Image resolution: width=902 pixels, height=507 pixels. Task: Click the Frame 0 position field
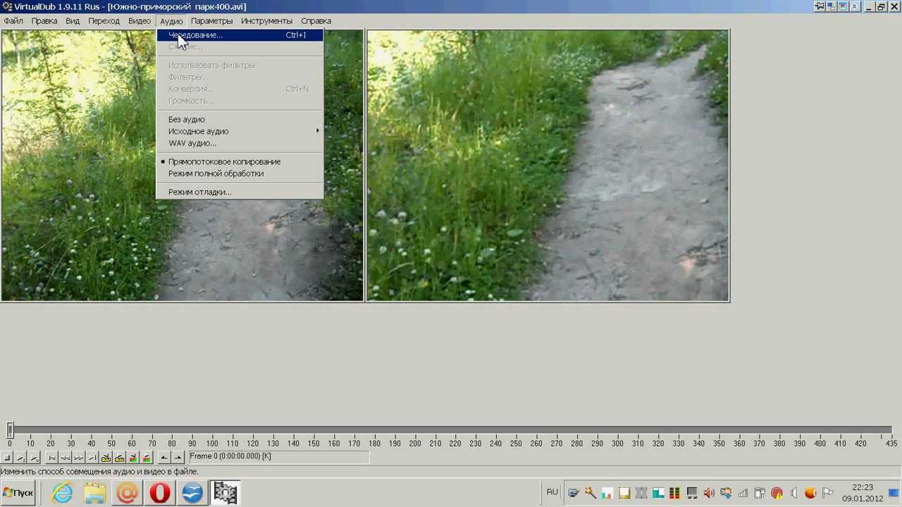tap(278, 457)
